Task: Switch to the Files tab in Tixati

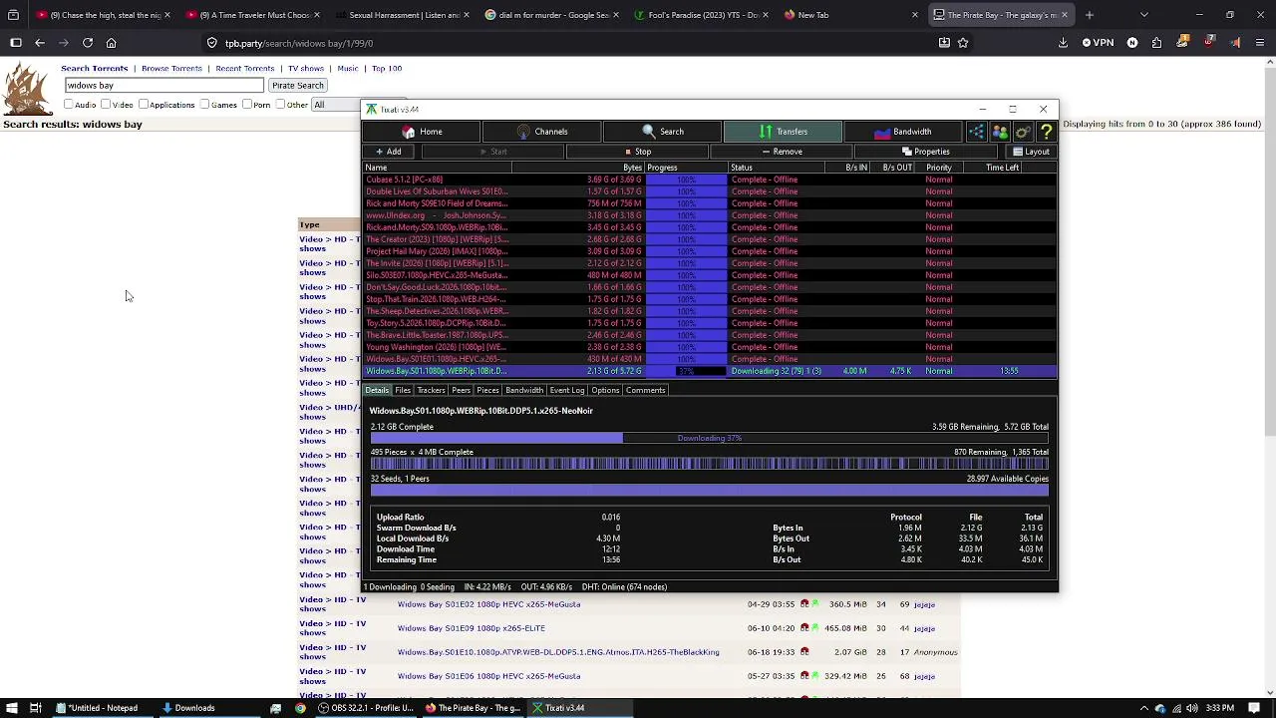Action: (403, 390)
